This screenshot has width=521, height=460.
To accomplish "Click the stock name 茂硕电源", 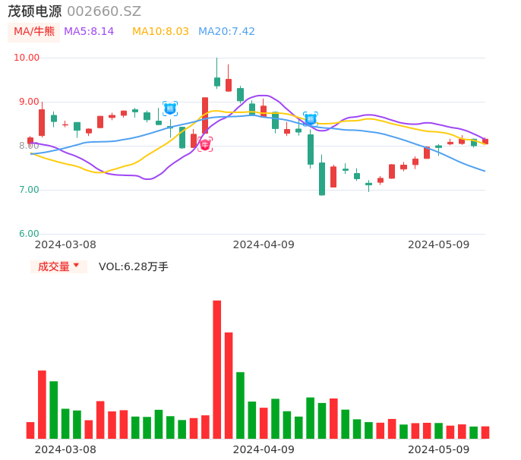I will coord(35,11).
